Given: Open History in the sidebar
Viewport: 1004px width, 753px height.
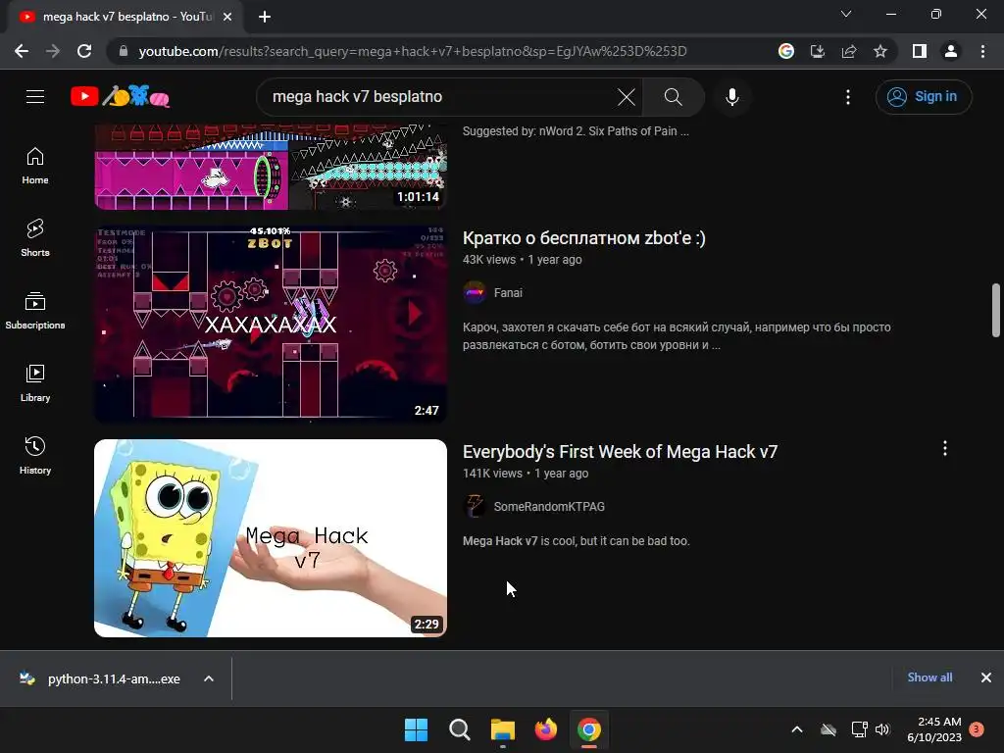Looking at the screenshot, I should (35, 455).
